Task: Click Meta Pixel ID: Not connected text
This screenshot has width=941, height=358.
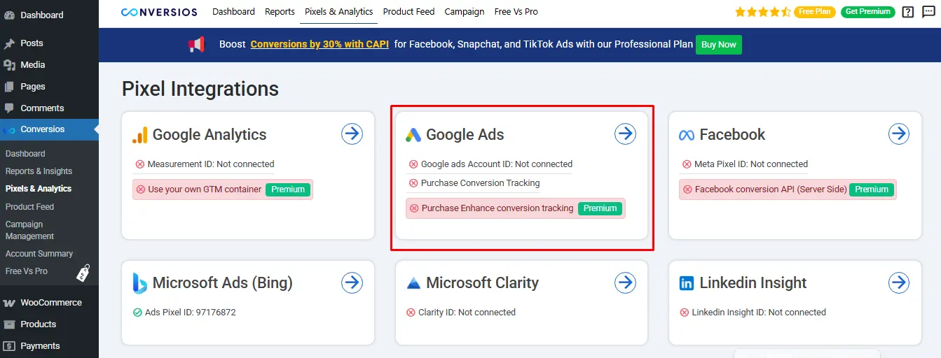Action: coord(751,164)
